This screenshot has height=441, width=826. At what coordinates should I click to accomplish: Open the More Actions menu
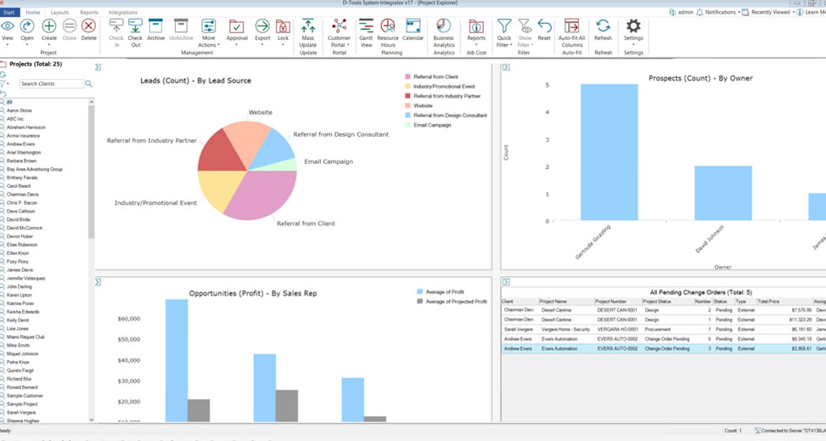[209, 32]
